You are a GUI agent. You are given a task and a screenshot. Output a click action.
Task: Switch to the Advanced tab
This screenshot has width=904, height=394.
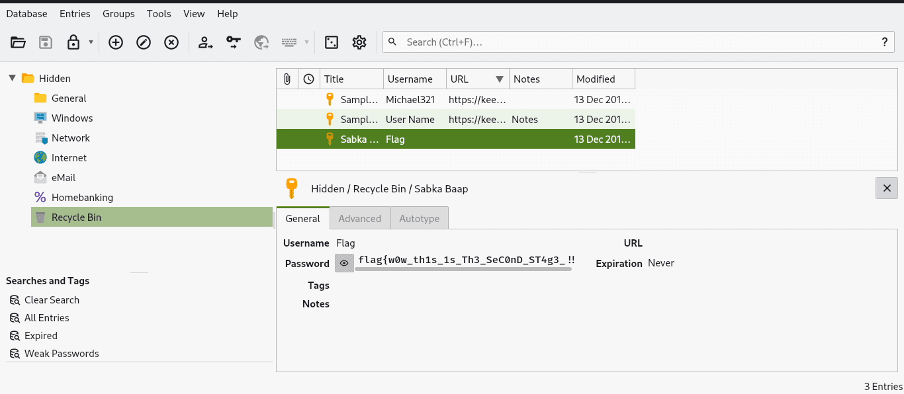(359, 218)
